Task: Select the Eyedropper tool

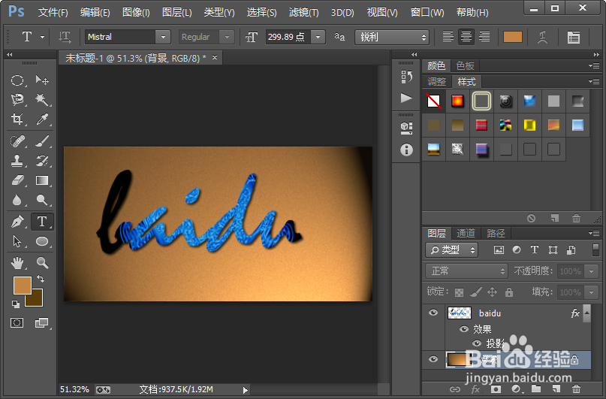Action: 42,119
